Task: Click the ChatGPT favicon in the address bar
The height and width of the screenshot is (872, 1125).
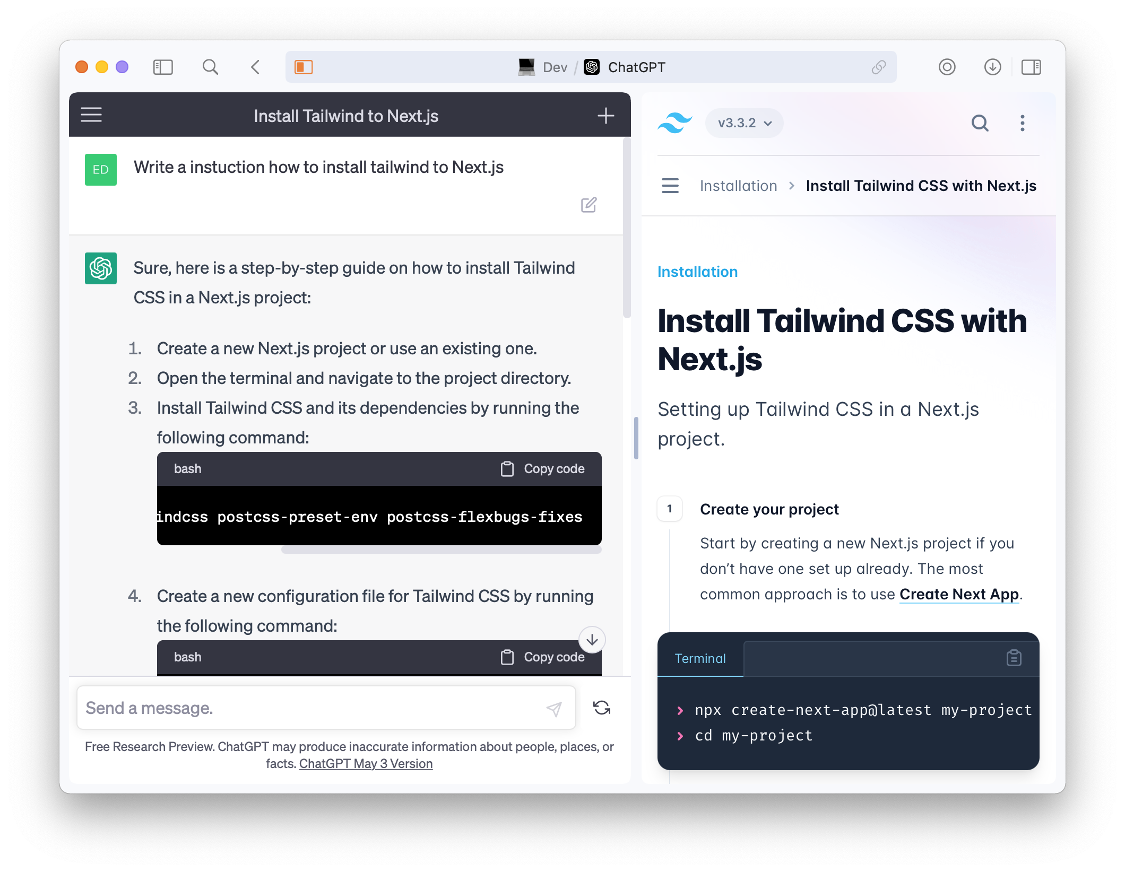Action: click(x=592, y=67)
